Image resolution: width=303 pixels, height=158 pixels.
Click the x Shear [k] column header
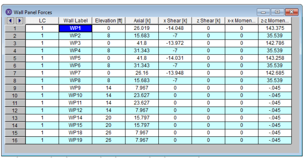(x=175, y=20)
